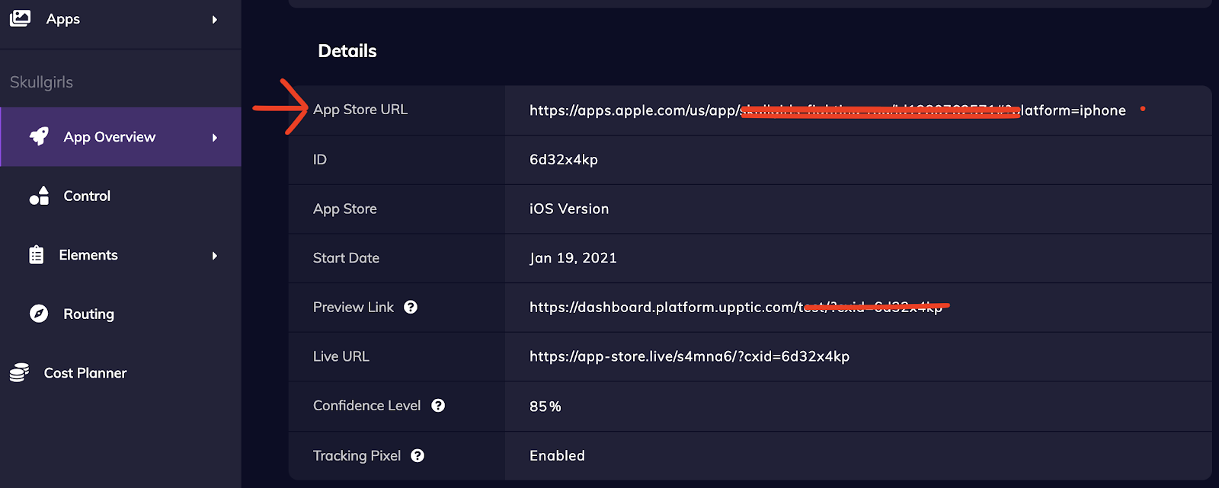
Task: Open Cost Planner in the sidebar
Action: [x=120, y=372]
